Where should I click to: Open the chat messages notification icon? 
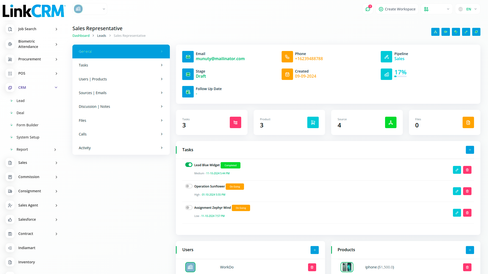click(368, 9)
